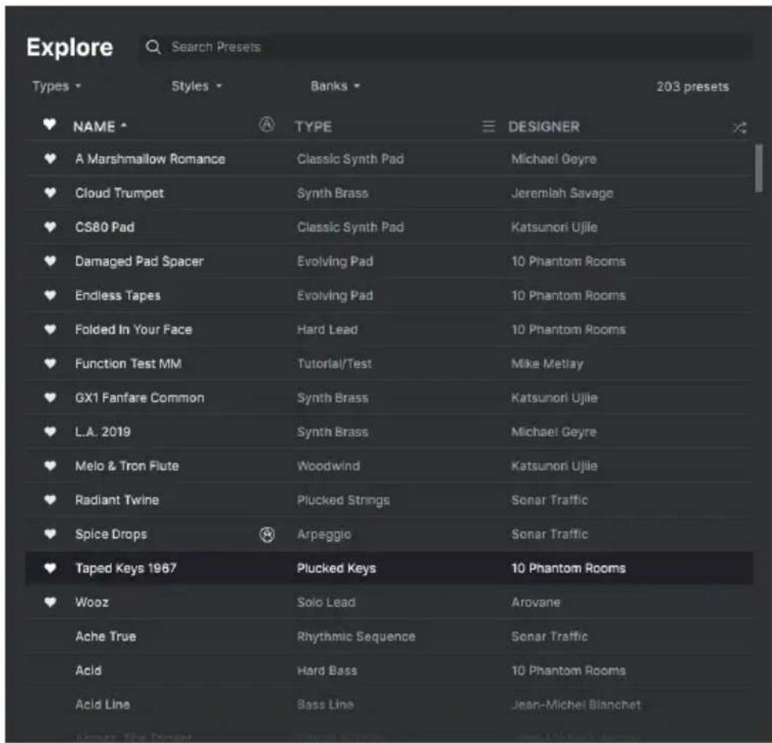Load the Folded In Your Face preset
The height and width of the screenshot is (743, 772).
134,329
